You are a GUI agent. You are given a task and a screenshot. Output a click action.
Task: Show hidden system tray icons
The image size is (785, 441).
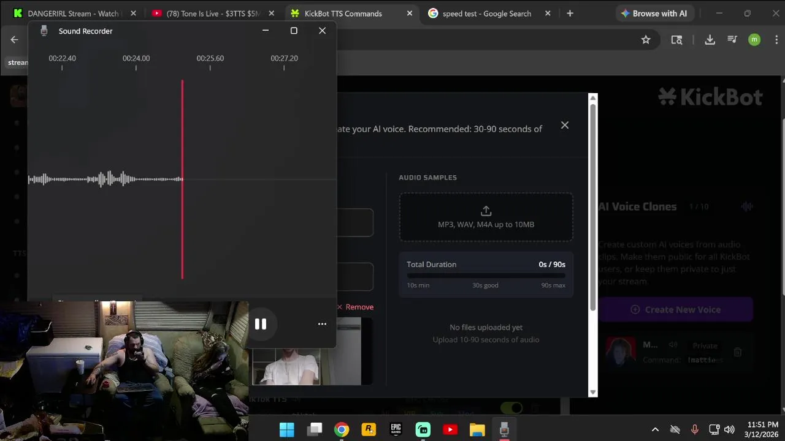coord(655,429)
